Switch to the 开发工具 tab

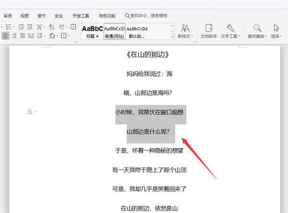pos(81,16)
